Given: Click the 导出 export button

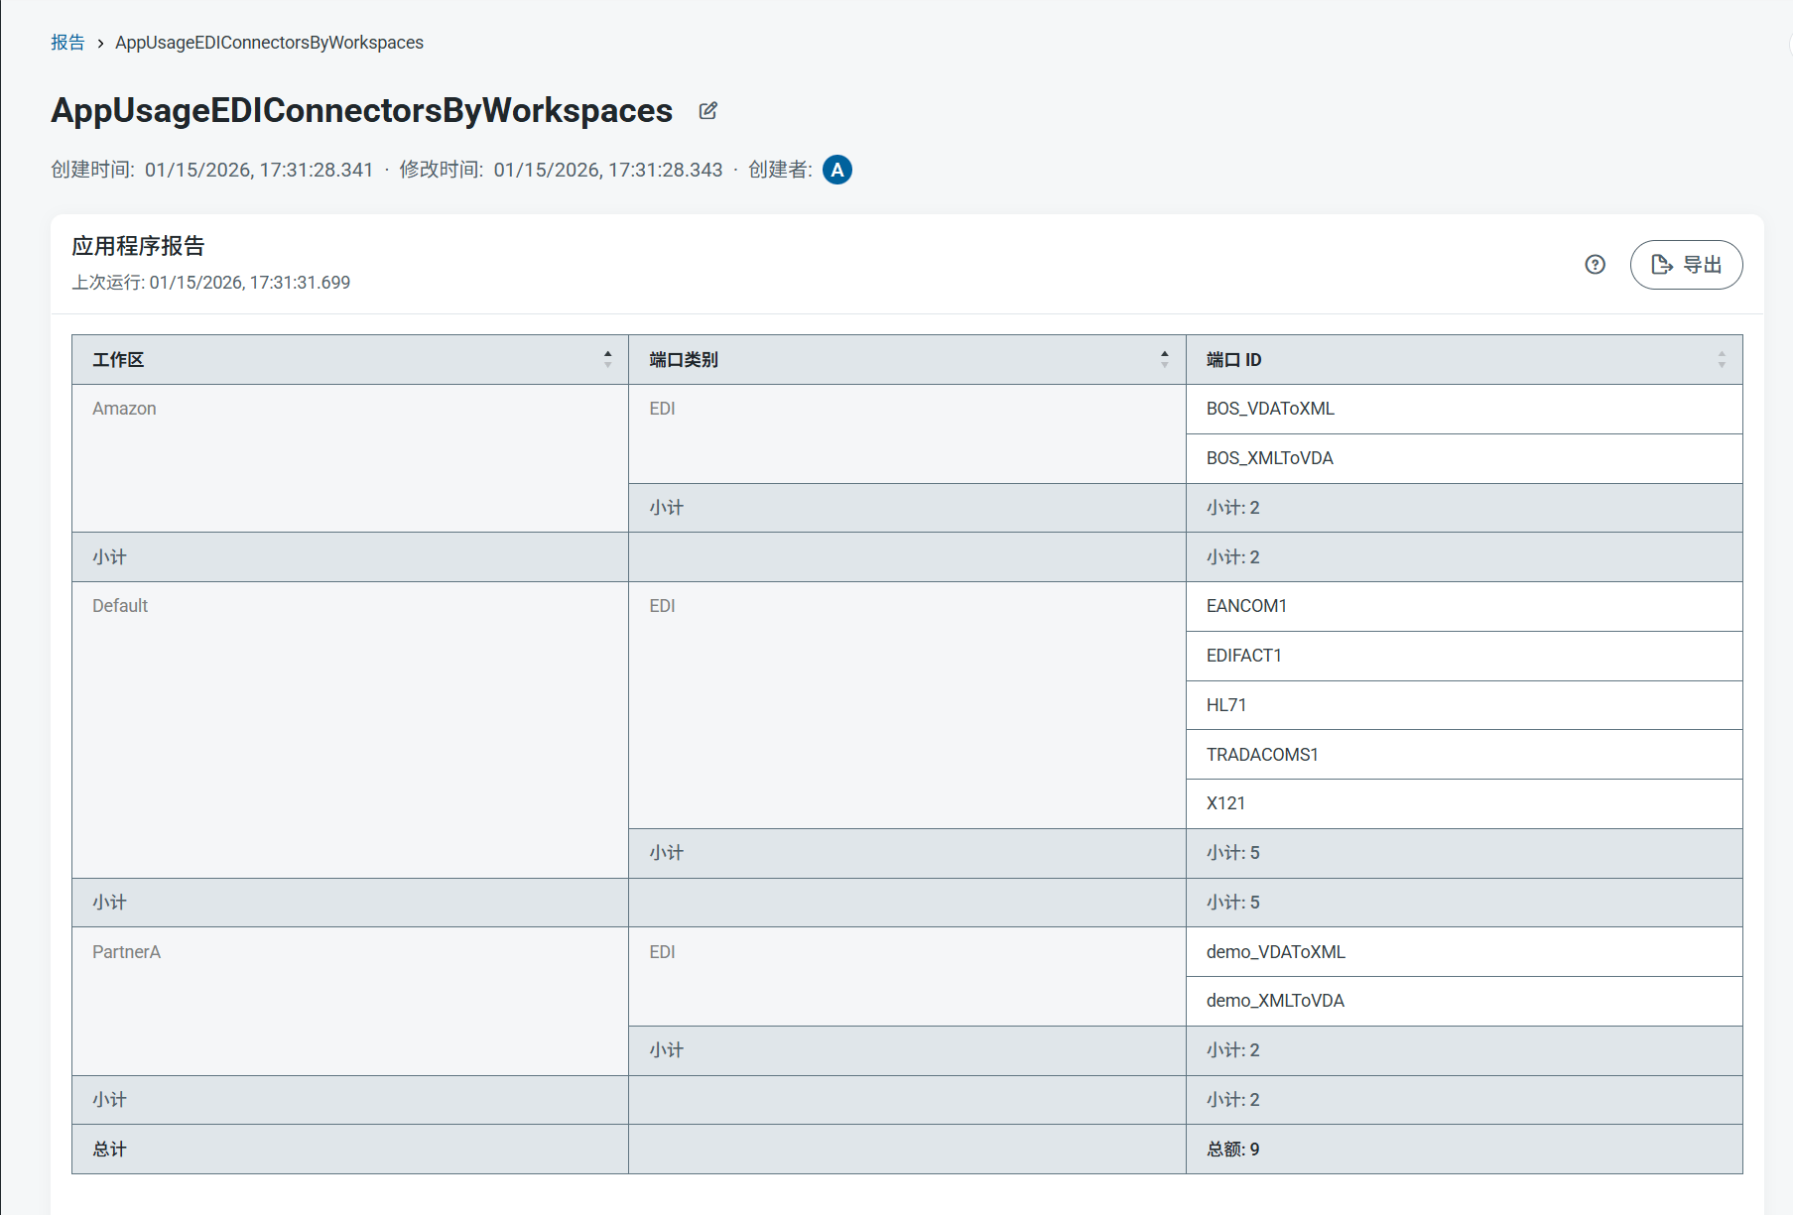Looking at the screenshot, I should pos(1686,265).
